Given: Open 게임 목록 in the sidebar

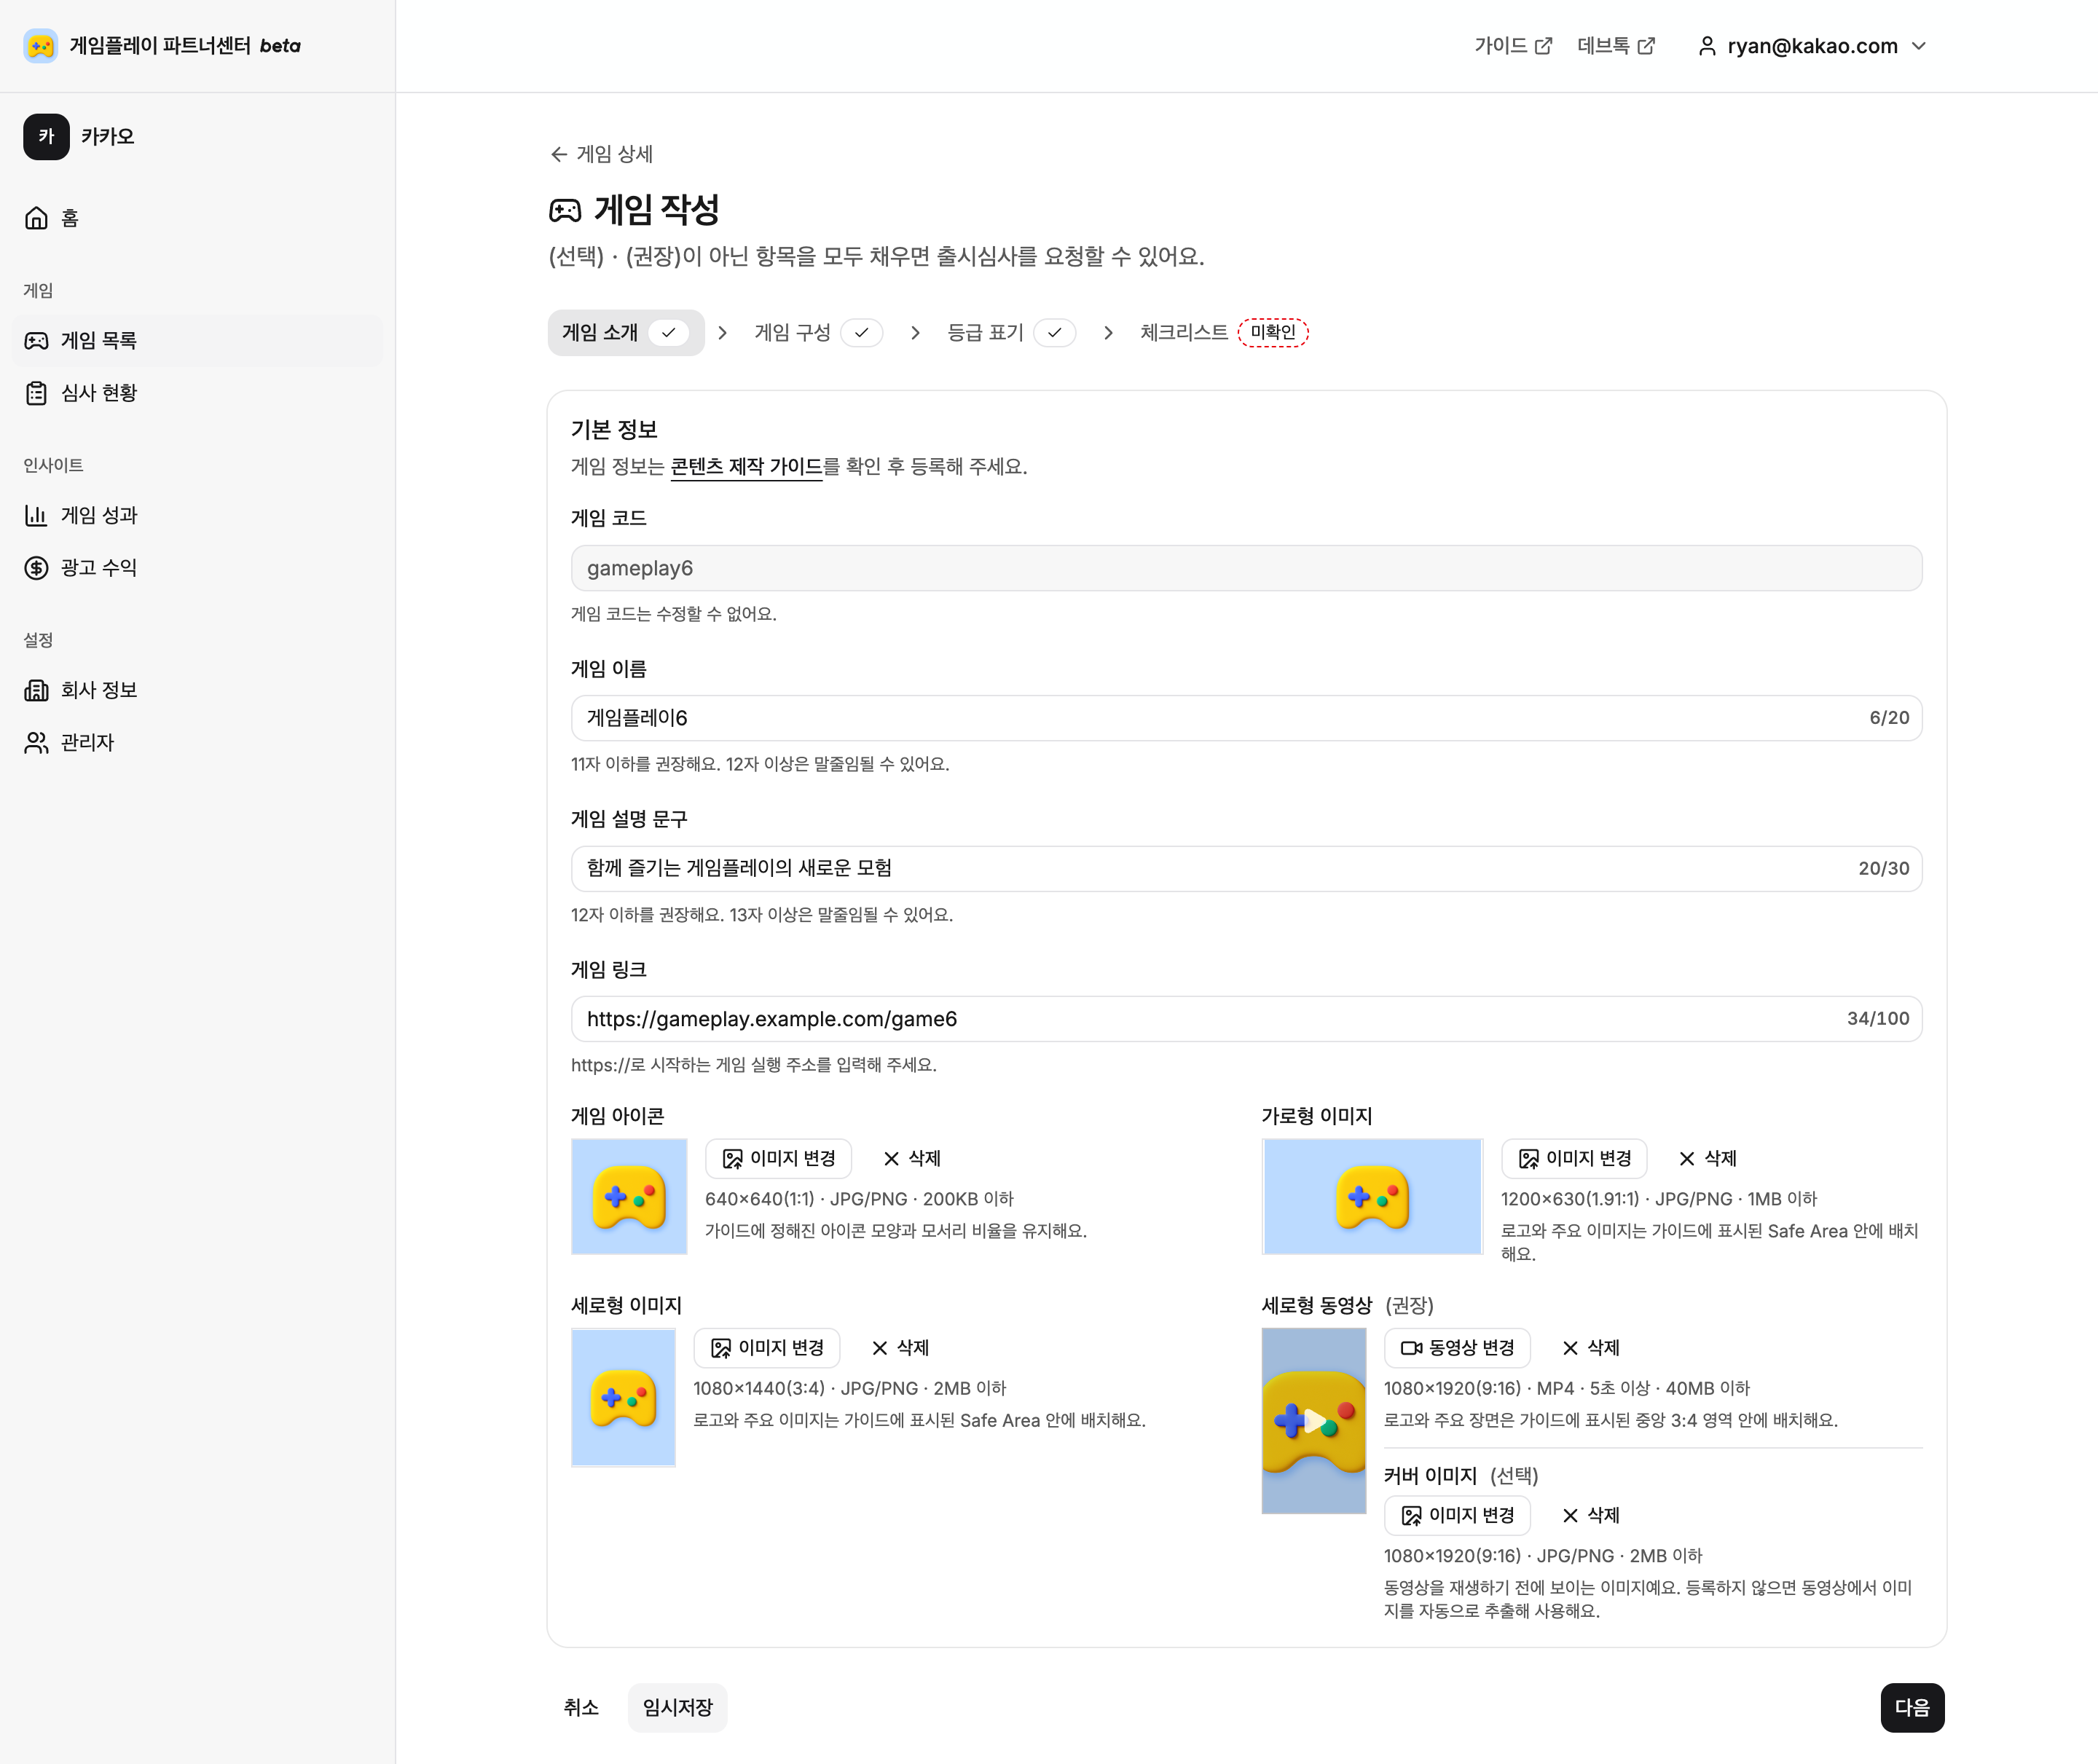Looking at the screenshot, I should 197,341.
